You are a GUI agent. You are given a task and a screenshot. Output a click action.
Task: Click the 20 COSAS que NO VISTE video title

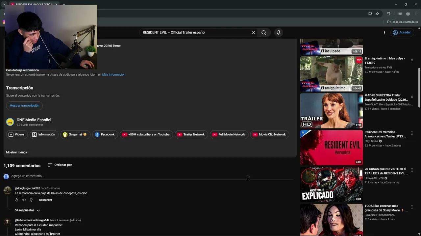386,171
